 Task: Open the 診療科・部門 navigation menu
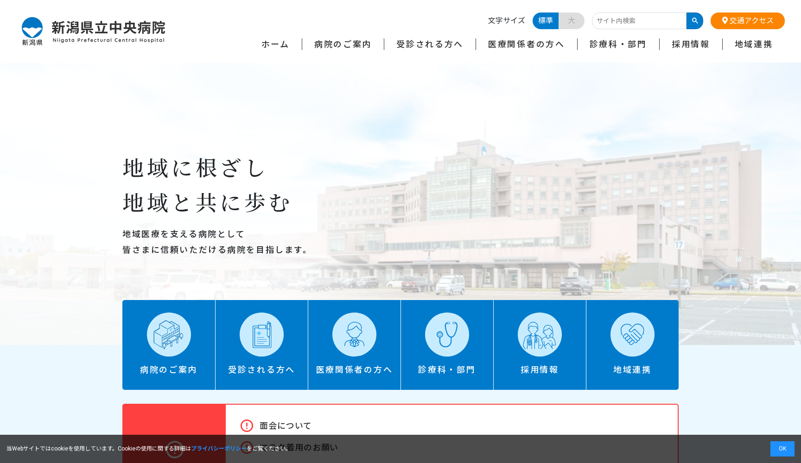(617, 44)
